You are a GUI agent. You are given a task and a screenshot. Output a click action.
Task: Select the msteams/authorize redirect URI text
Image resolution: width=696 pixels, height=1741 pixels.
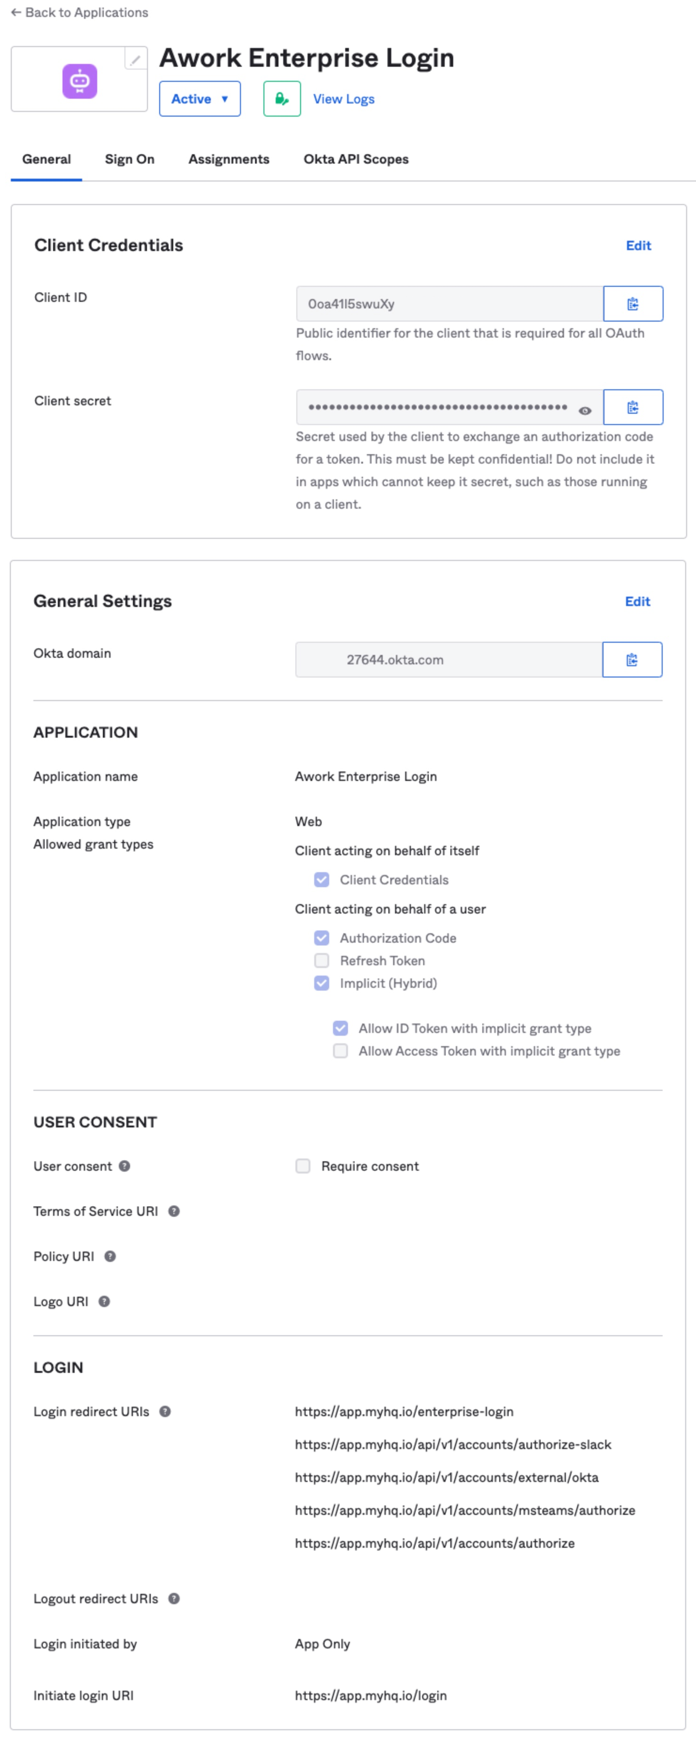click(x=465, y=1511)
